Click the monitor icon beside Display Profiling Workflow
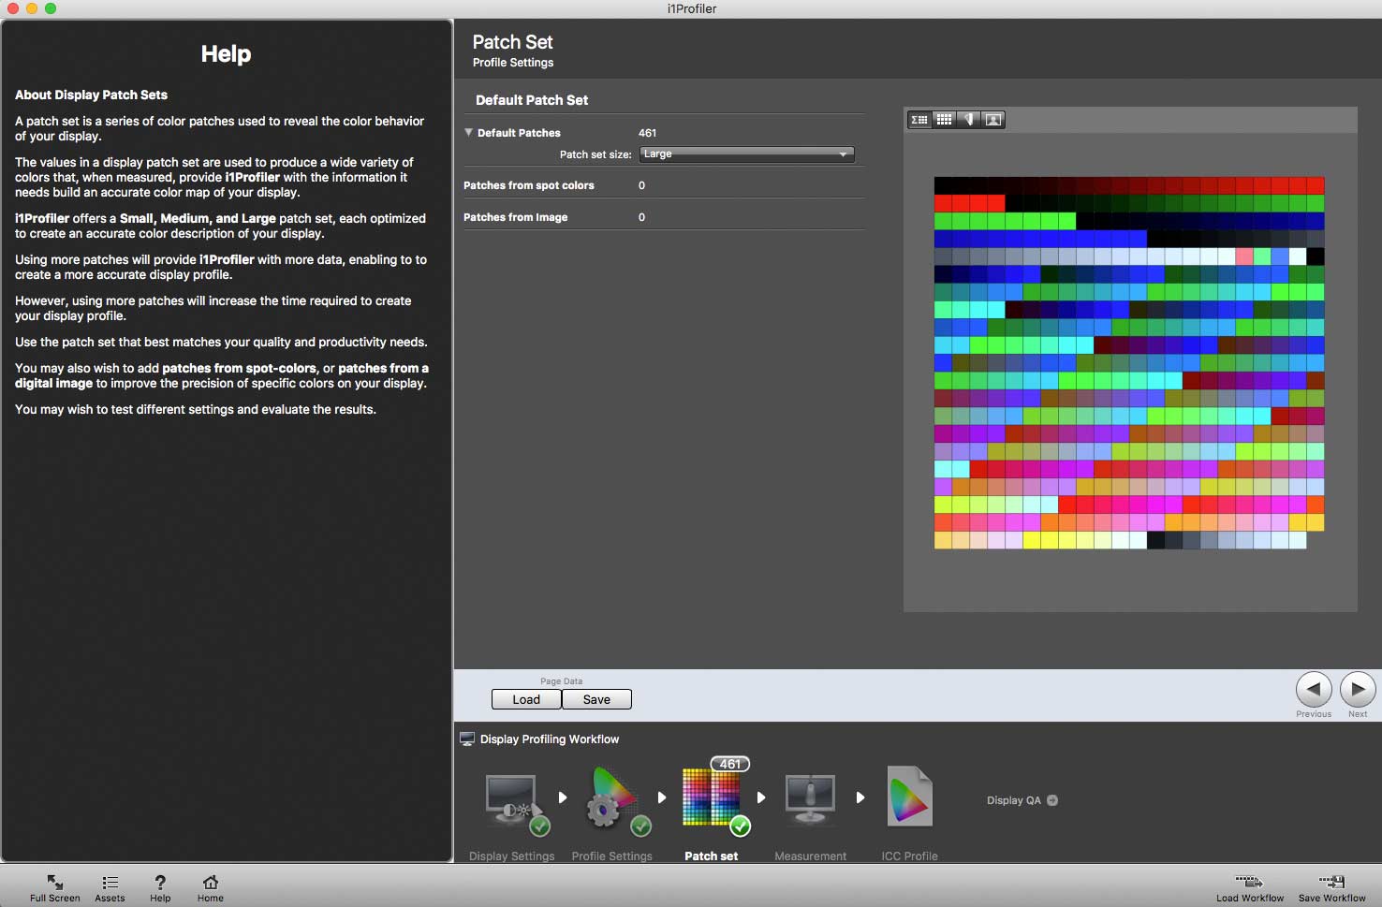The image size is (1382, 907). (x=467, y=739)
